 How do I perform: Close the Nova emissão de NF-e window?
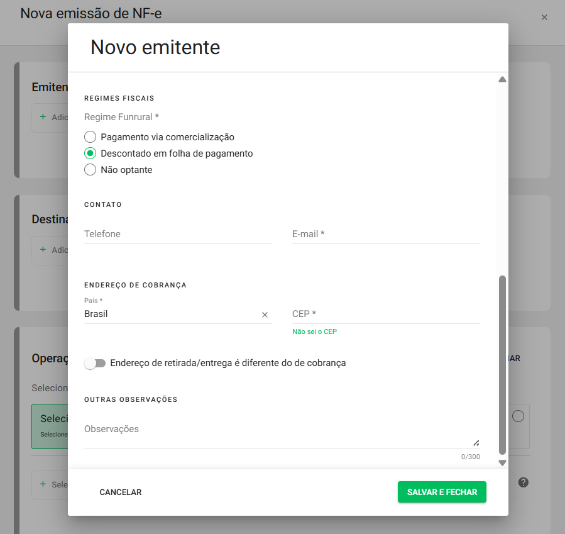[x=544, y=18]
